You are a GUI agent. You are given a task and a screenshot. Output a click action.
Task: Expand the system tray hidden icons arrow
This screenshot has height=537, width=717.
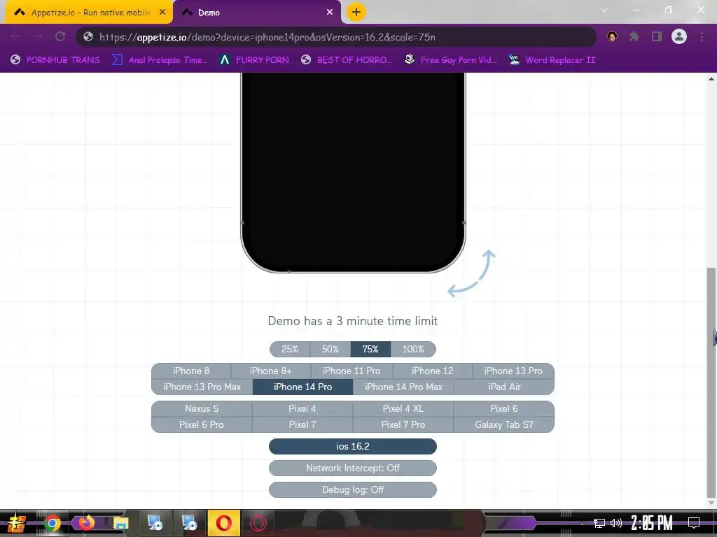[x=582, y=523]
